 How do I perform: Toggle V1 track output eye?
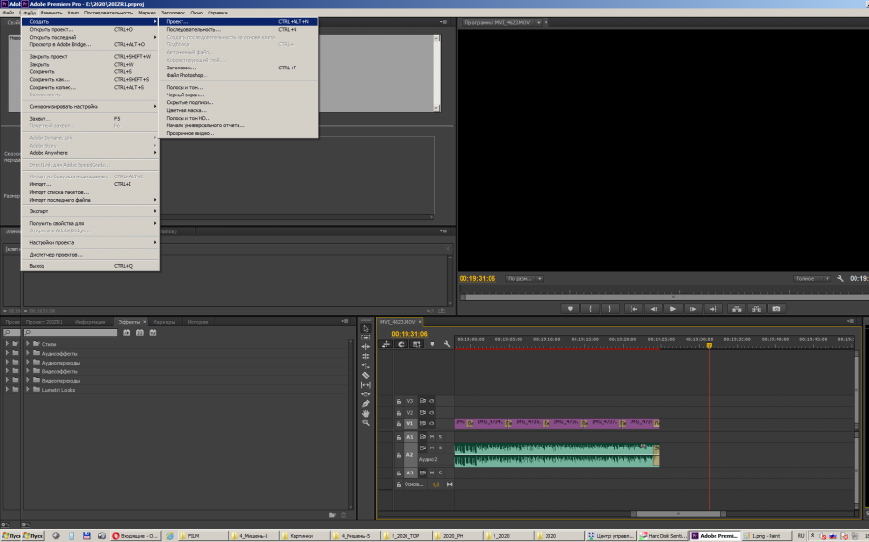[432, 424]
